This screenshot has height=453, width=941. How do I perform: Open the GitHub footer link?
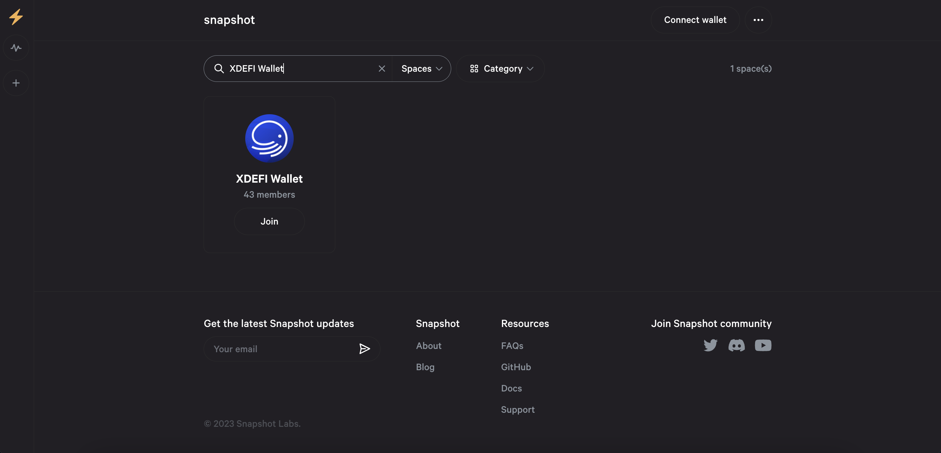point(516,367)
